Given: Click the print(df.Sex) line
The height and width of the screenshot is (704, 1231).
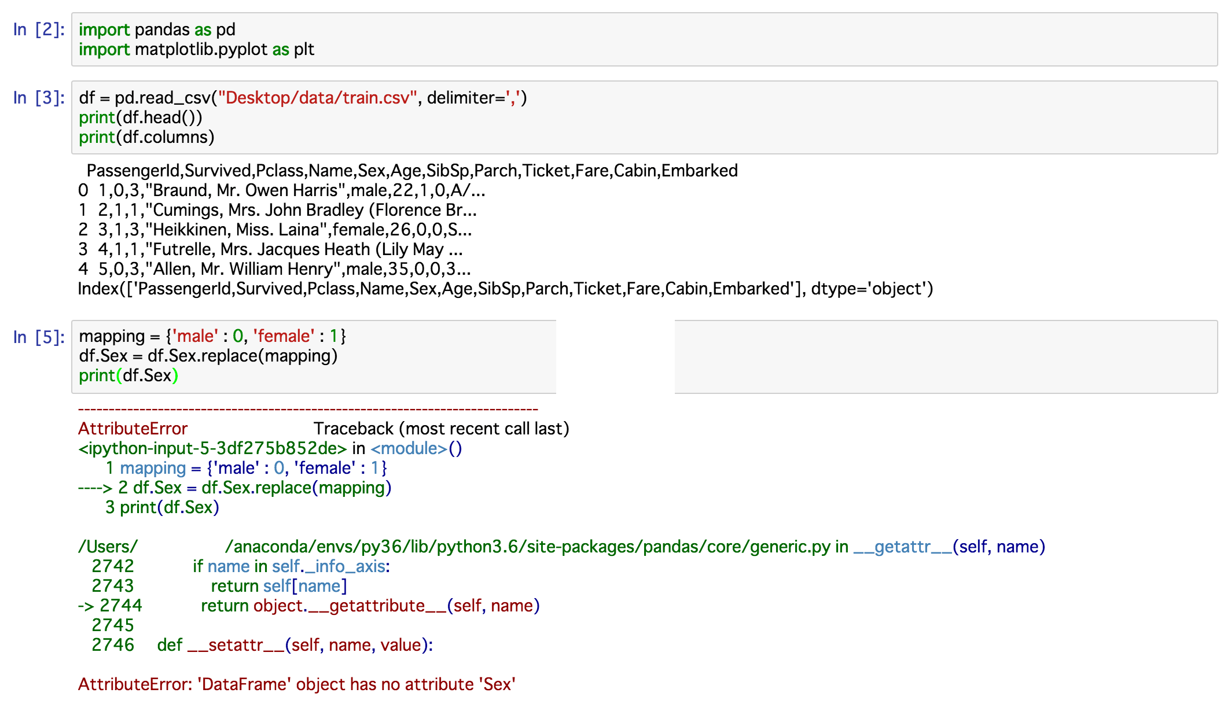Looking at the screenshot, I should 128,375.
